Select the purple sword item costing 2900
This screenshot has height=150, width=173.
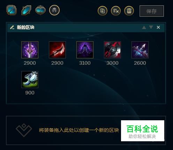click(x=30, y=50)
